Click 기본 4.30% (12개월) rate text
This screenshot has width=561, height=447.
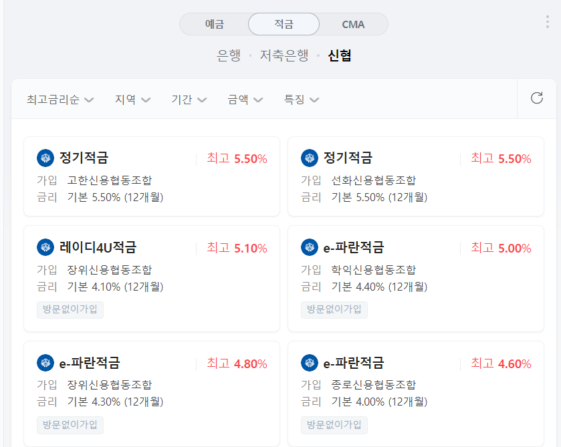[115, 402]
